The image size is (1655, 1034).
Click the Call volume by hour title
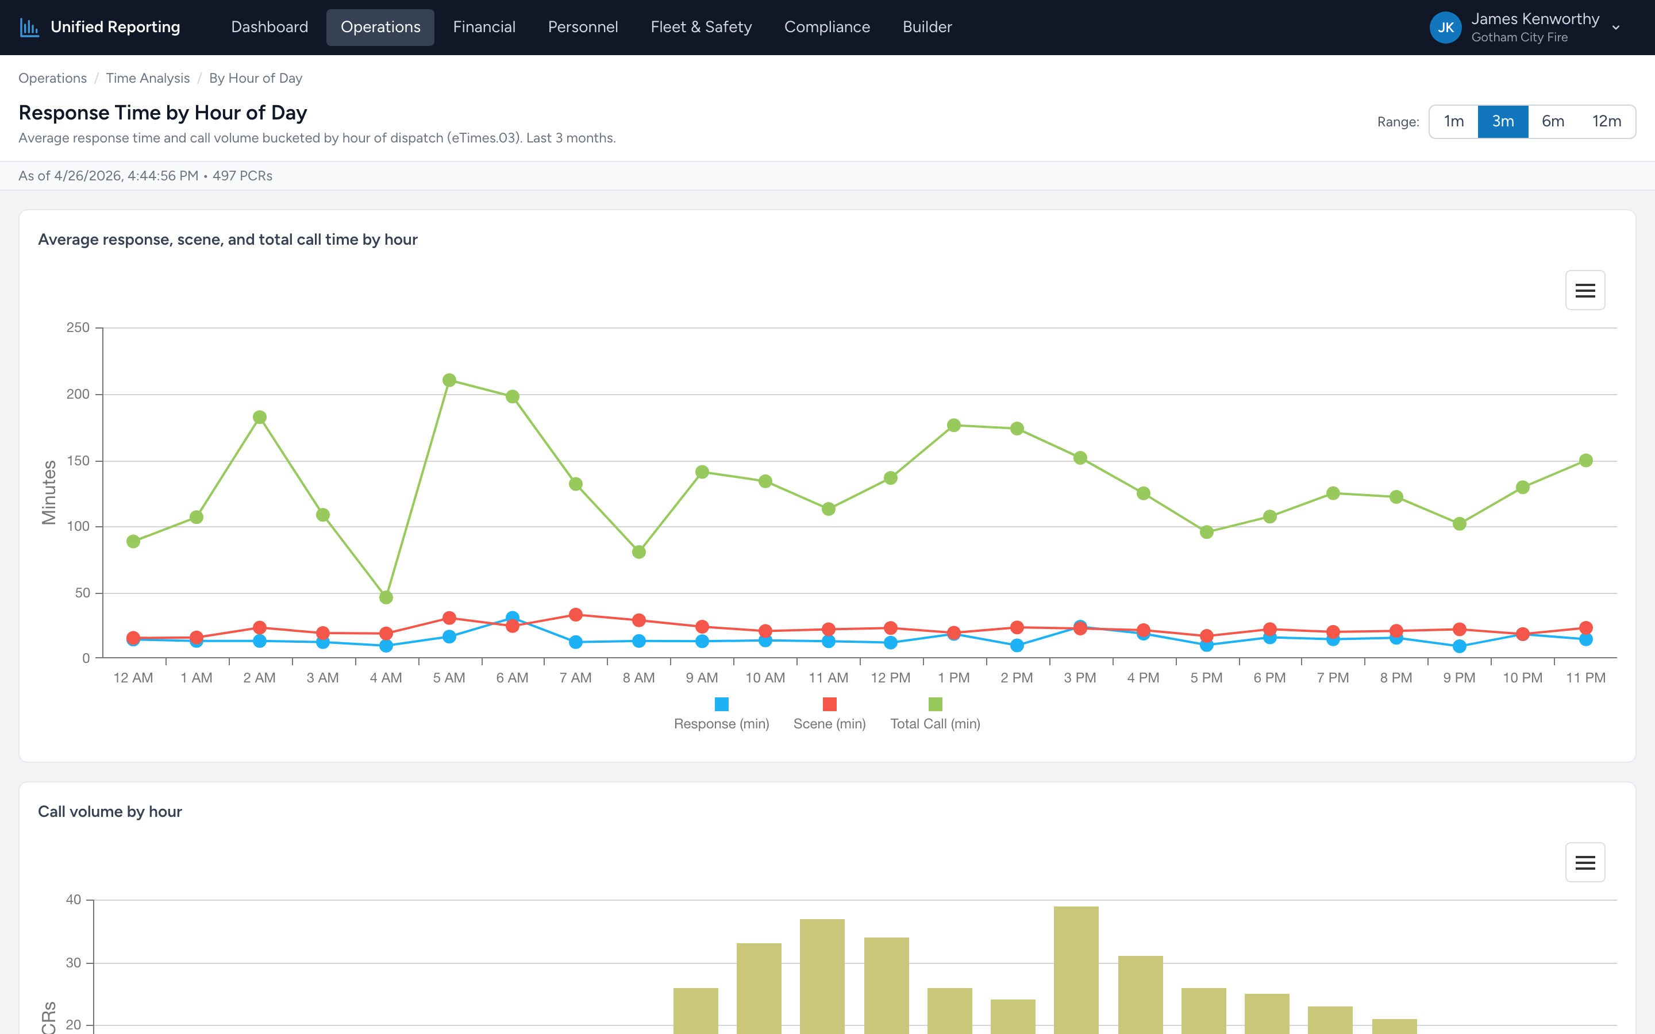[110, 812]
